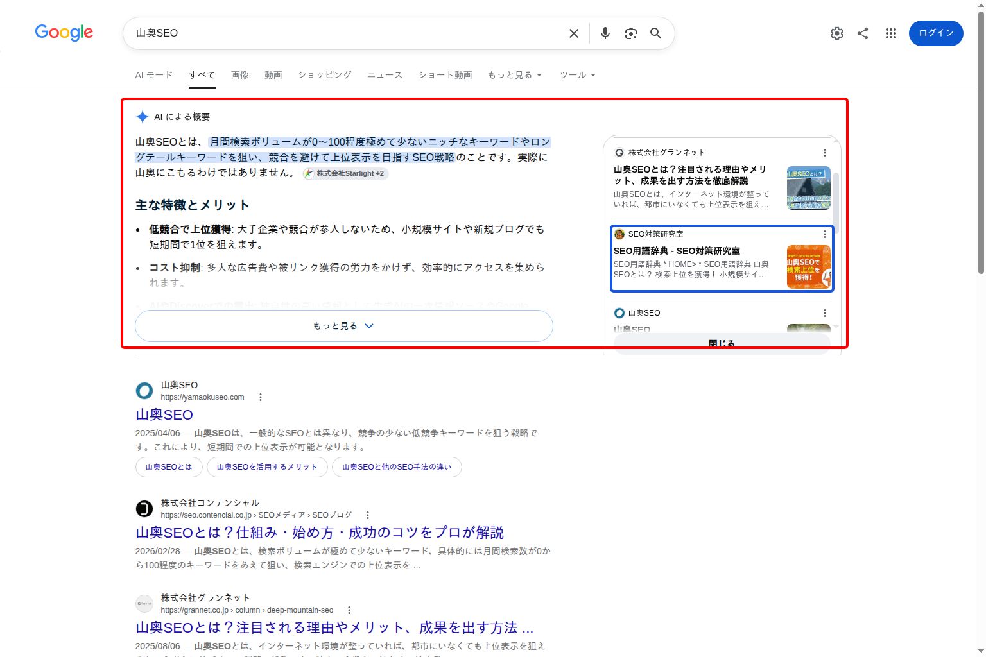Click the SEO対策研究室 favicon in source card
This screenshot has height=657, width=986.
coord(619,234)
